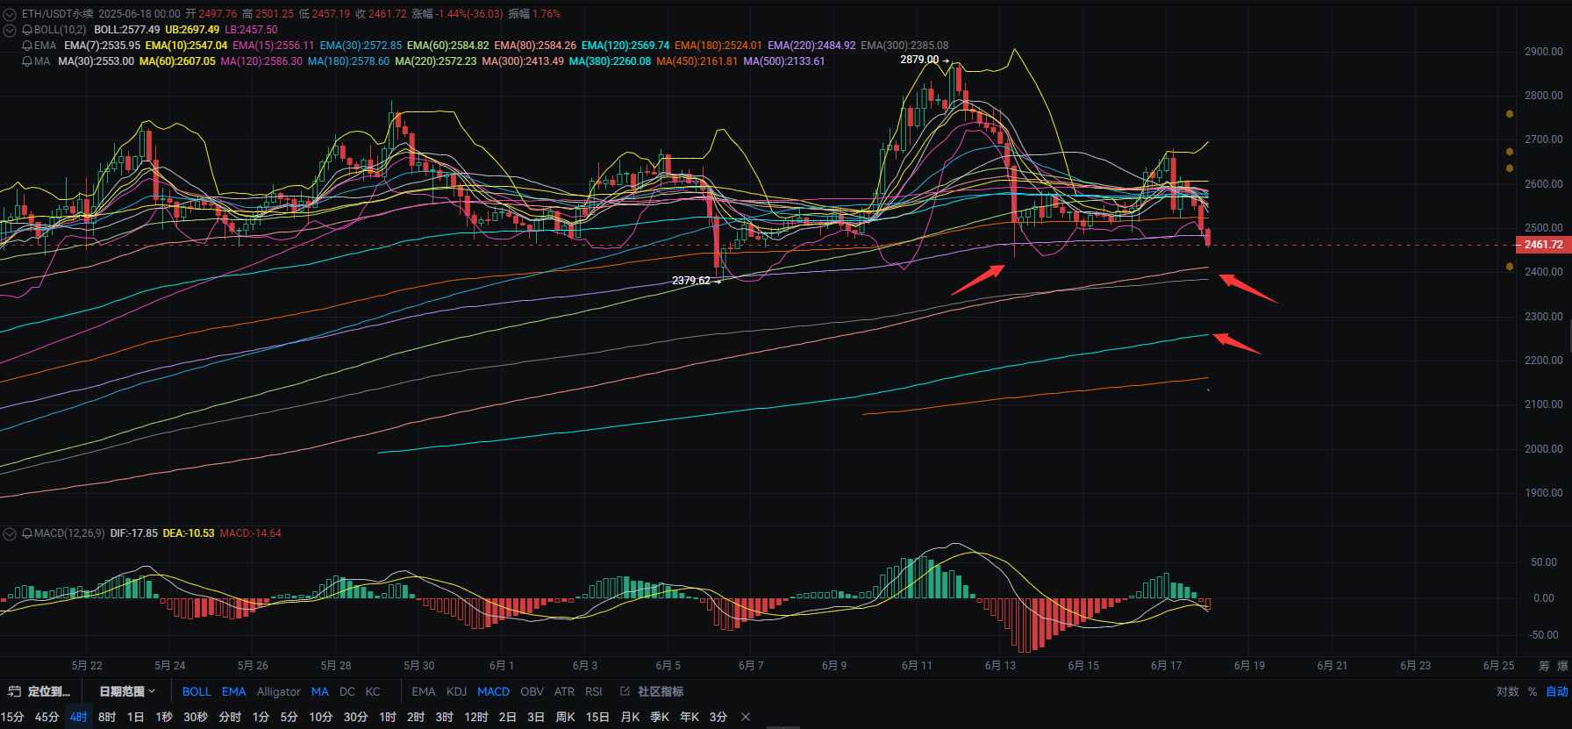The height and width of the screenshot is (729, 1572).
Task: Click the 定位到 calendar icon
Action: 14,691
